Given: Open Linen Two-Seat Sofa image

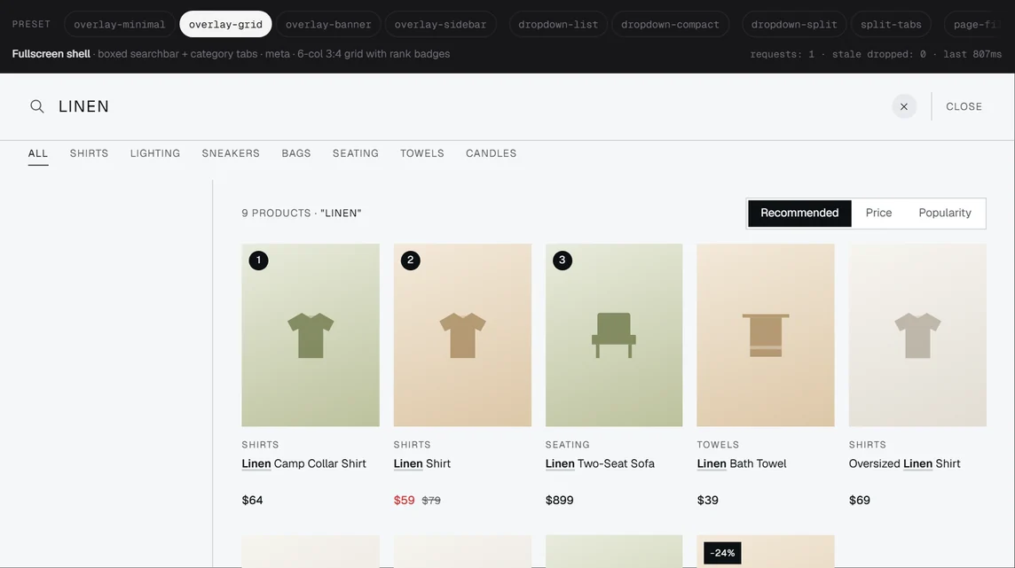Looking at the screenshot, I should click(614, 335).
